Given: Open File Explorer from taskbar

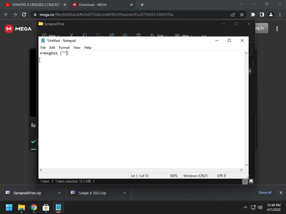Looking at the screenshot, I should point(21,207).
